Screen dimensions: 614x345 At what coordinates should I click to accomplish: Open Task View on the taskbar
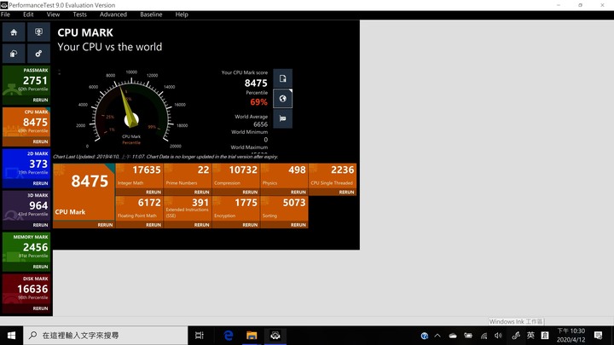(200, 336)
